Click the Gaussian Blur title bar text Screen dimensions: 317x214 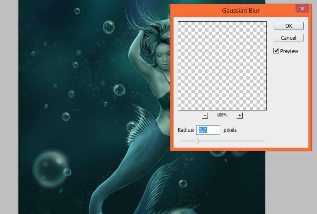click(240, 10)
